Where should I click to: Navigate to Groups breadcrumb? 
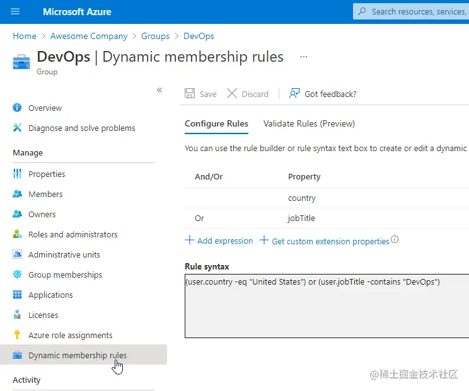pos(155,36)
